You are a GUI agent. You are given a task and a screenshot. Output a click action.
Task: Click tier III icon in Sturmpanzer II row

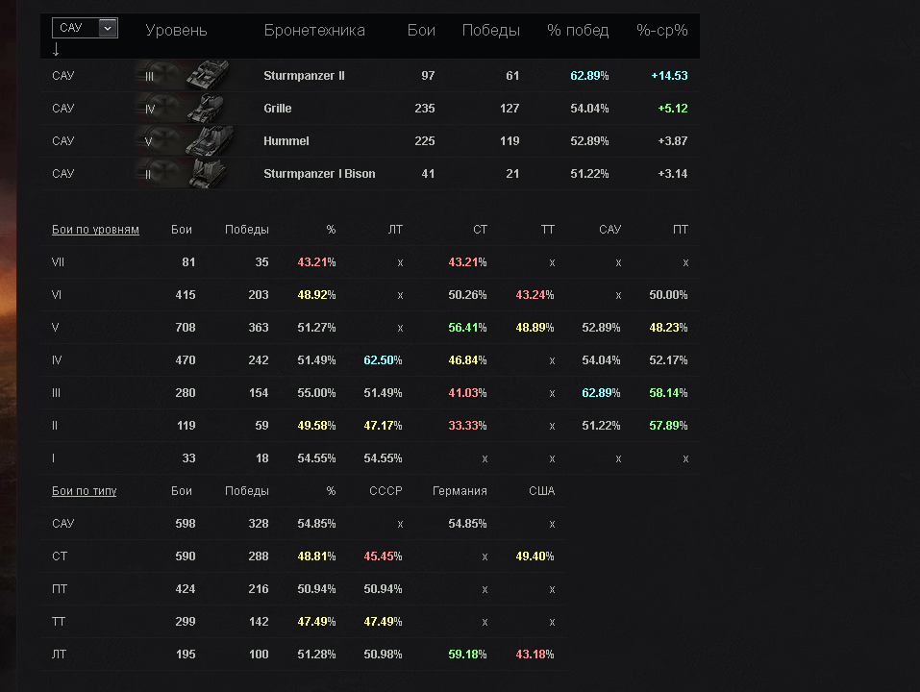point(150,76)
